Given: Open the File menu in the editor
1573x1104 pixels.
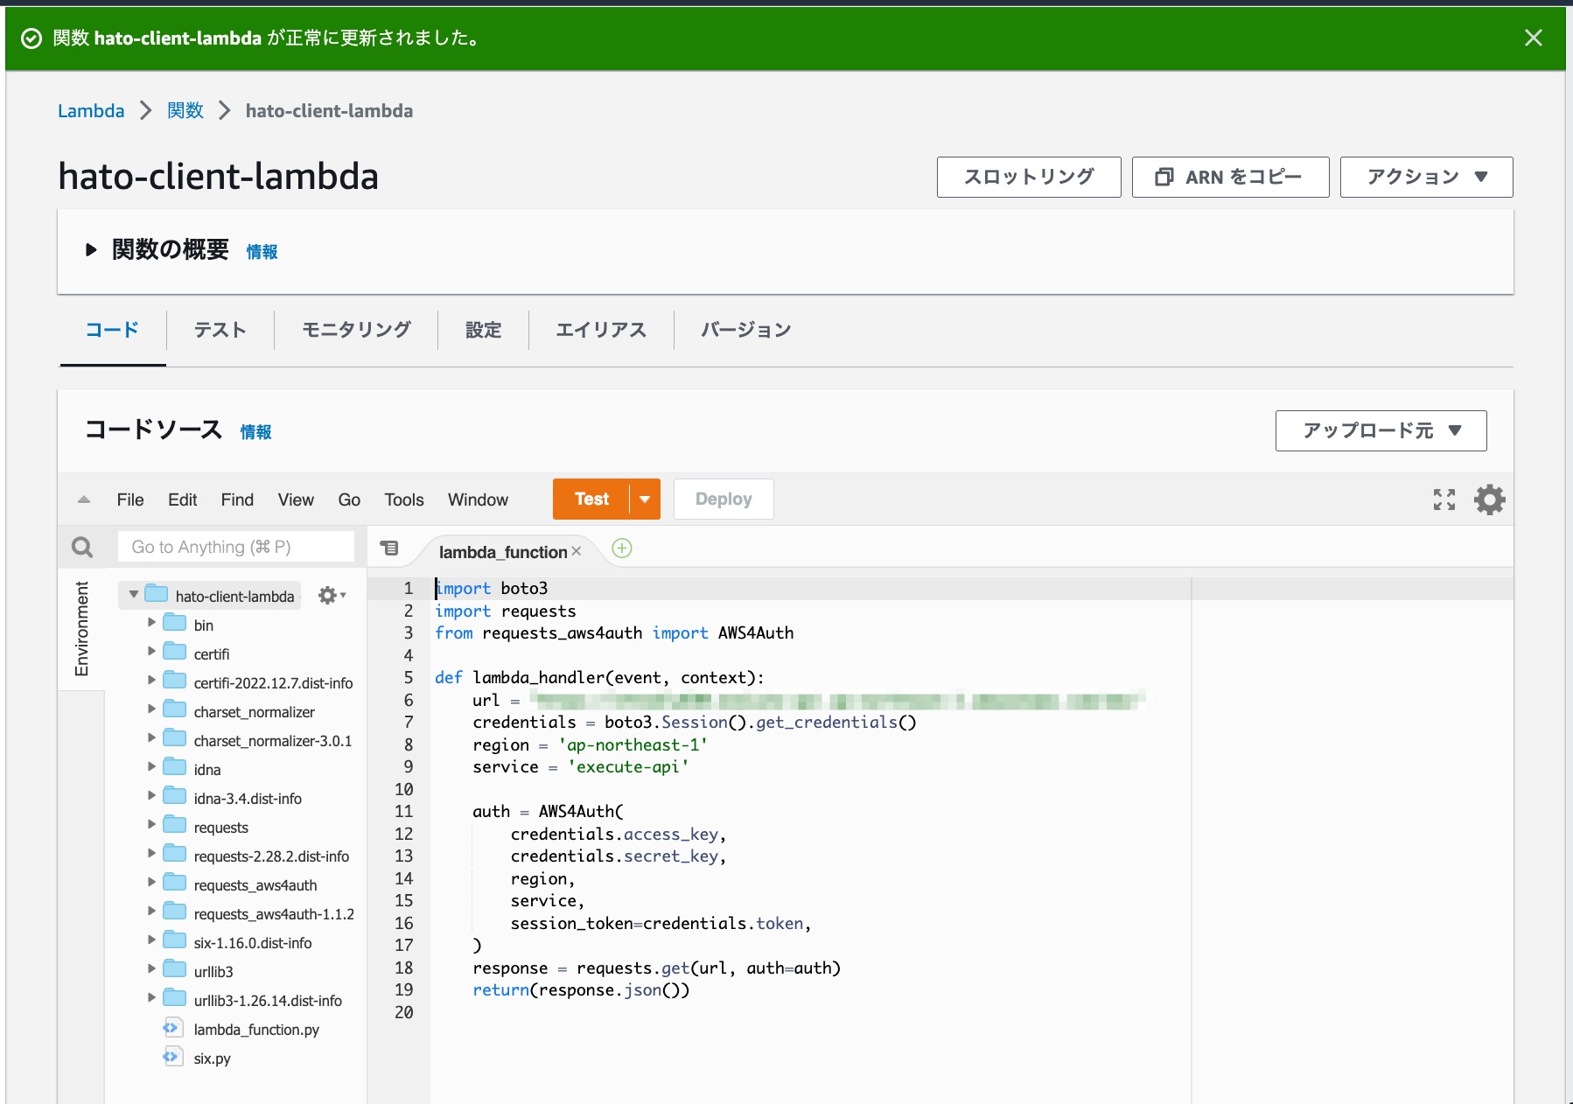Looking at the screenshot, I should click(x=129, y=500).
